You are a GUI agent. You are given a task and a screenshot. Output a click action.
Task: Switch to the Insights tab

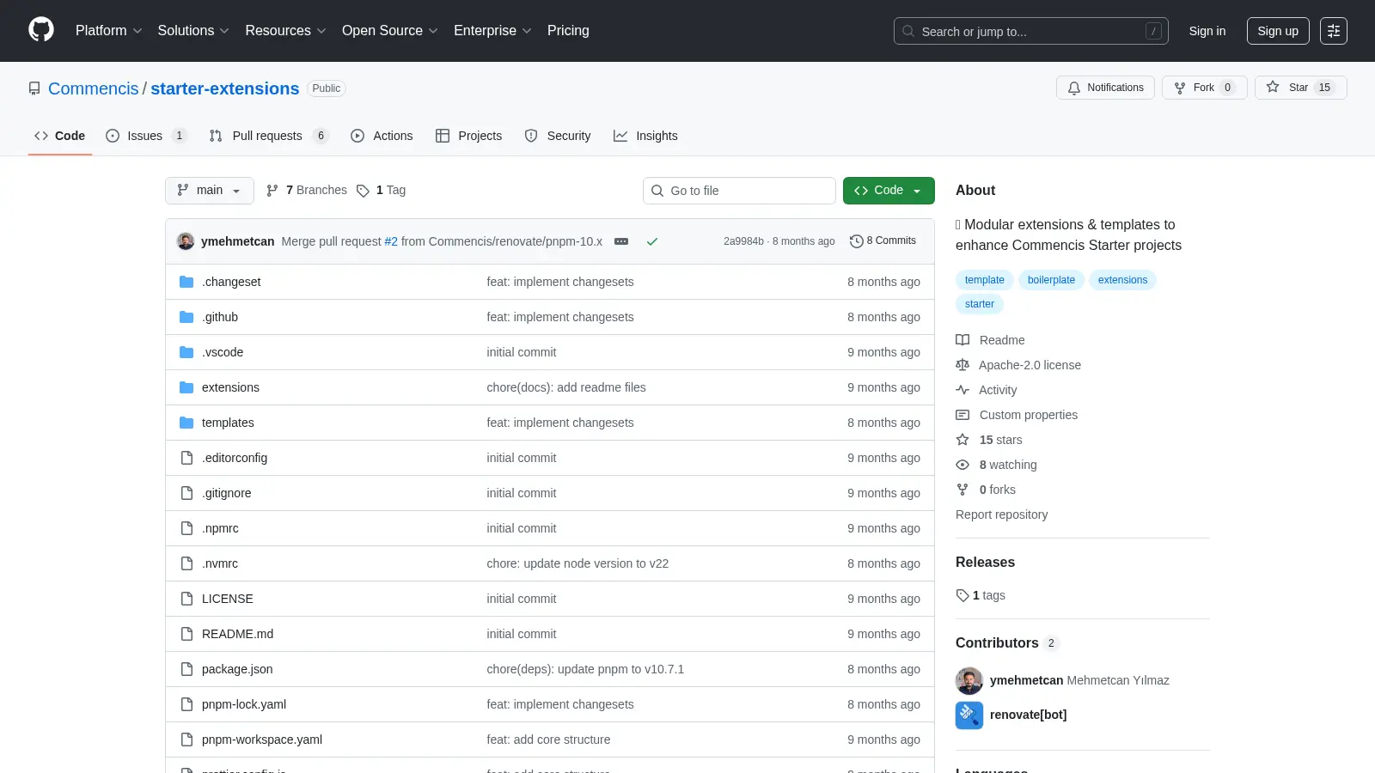click(645, 136)
